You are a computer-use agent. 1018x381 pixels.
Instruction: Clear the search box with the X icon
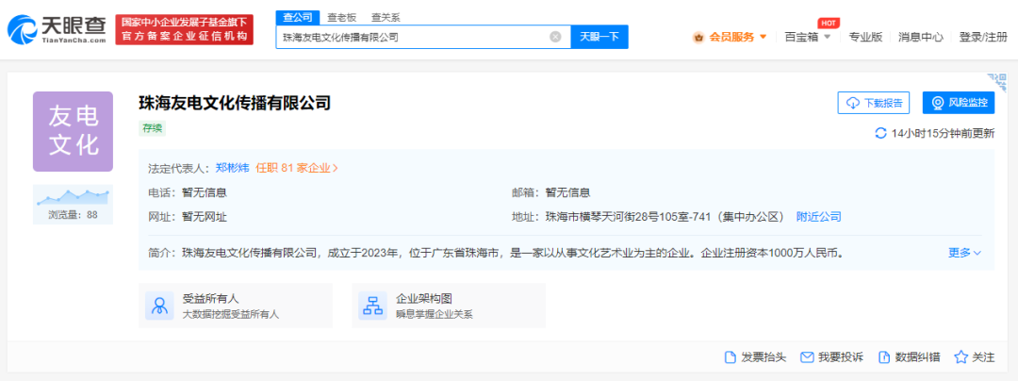[x=555, y=37]
